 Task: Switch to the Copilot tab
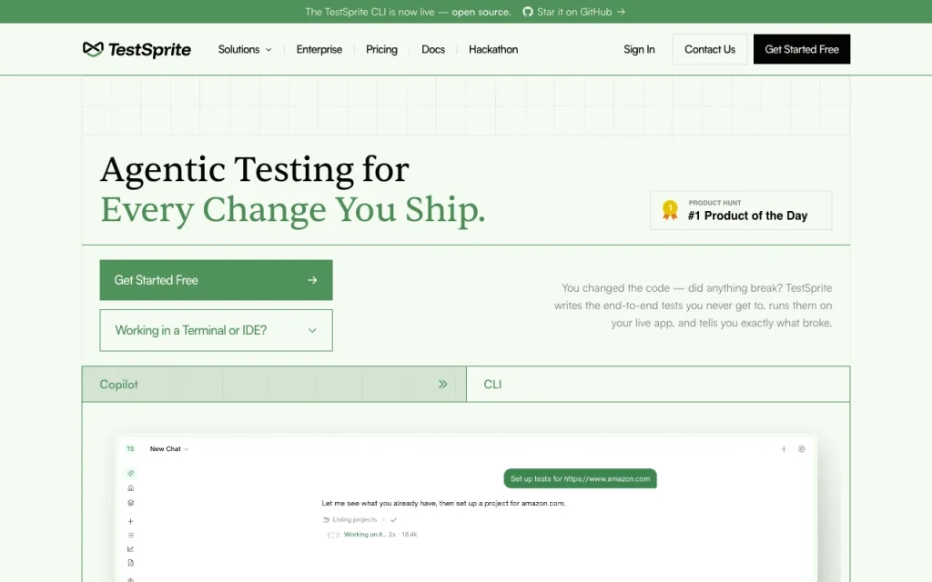click(274, 385)
